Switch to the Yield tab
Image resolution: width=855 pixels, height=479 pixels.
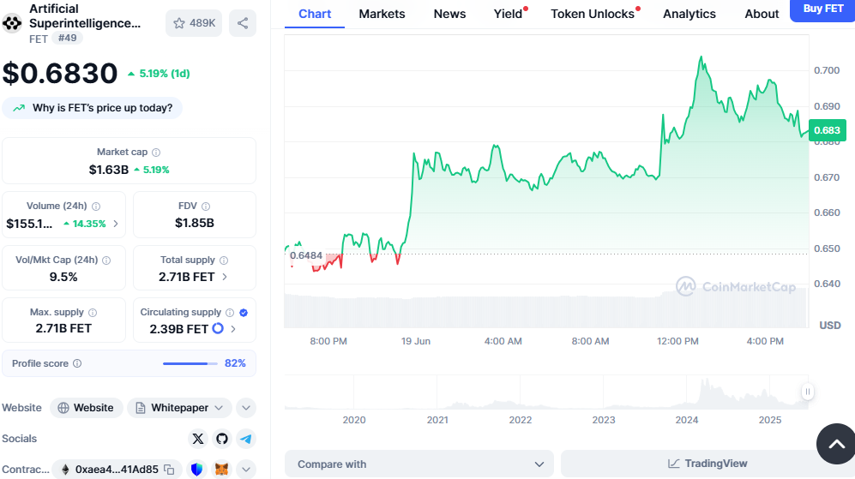(509, 14)
